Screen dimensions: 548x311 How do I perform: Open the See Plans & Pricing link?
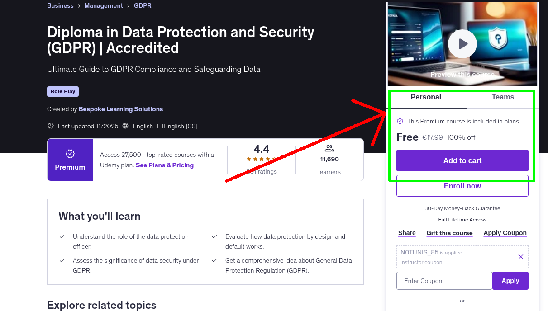click(164, 165)
